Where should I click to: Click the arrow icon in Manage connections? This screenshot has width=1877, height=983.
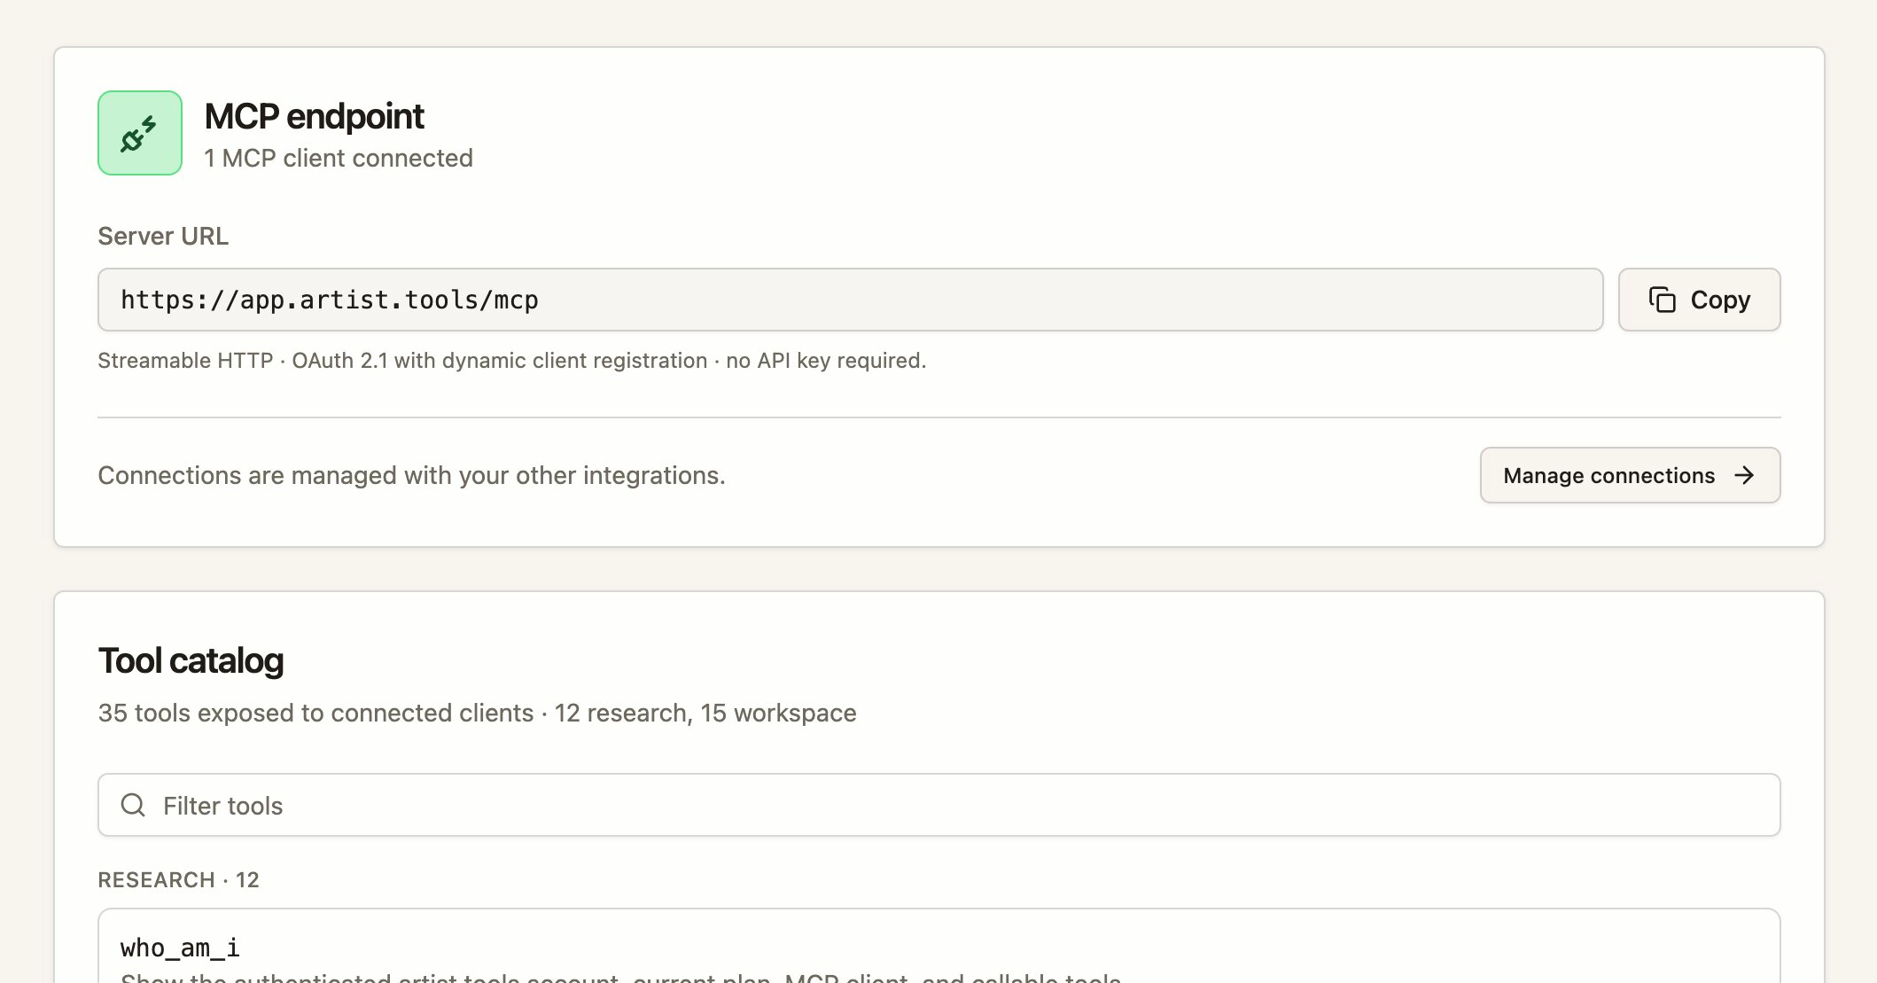[x=1744, y=475]
